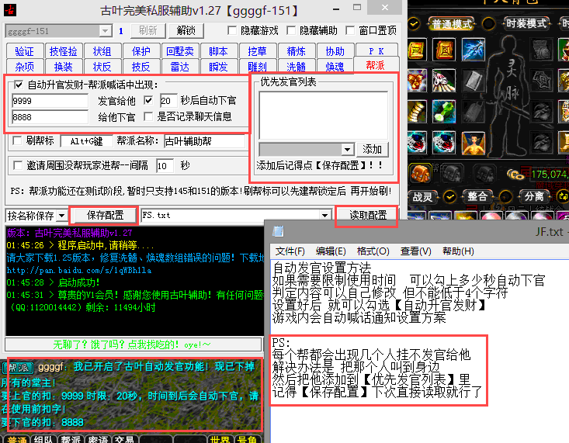Click the 普通模式 mode button in game
569x443 pixels.
click(x=451, y=24)
